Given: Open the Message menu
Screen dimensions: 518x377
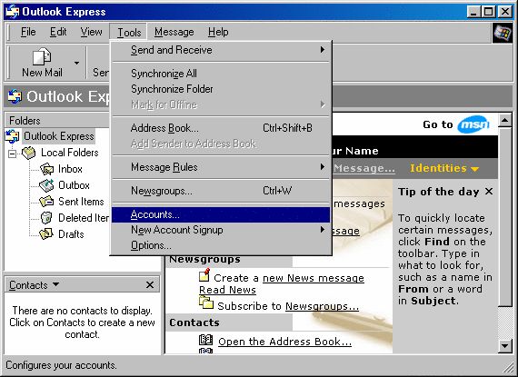Looking at the screenshot, I should coord(174,32).
